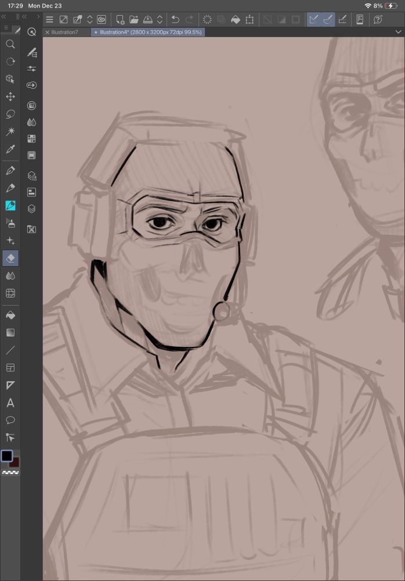Toggle Snap to Special Ruler
Image resolution: width=405 pixels, height=581 pixels.
328,20
